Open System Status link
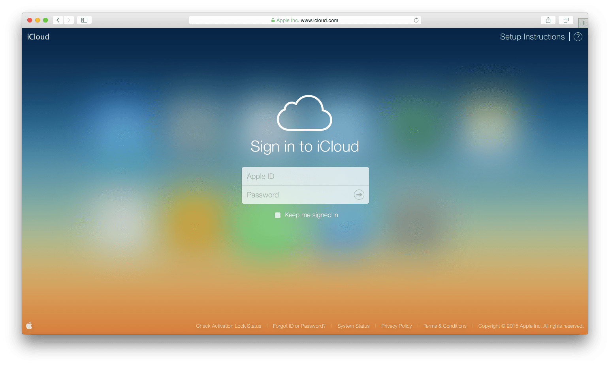This screenshot has height=366, width=610. pyautogui.click(x=354, y=326)
